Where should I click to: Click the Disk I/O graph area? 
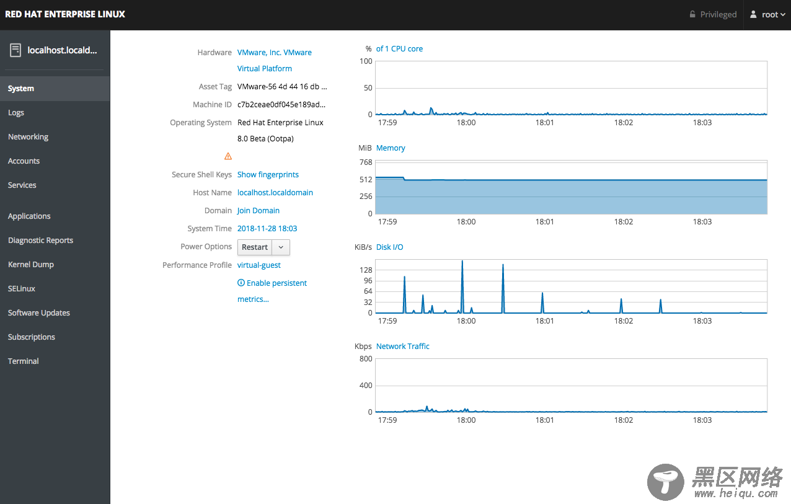point(571,286)
